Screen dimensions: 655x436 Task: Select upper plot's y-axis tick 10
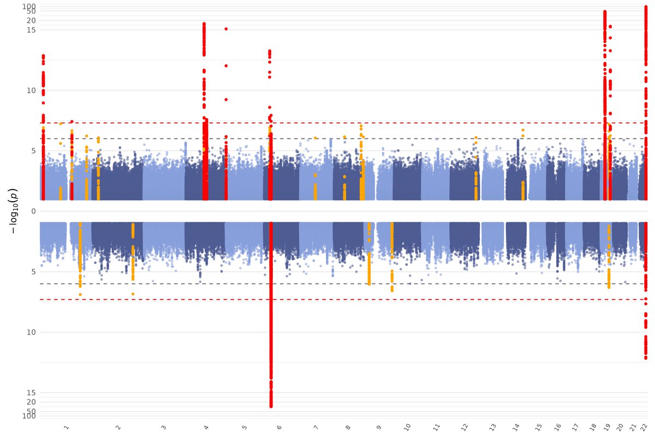31,90
